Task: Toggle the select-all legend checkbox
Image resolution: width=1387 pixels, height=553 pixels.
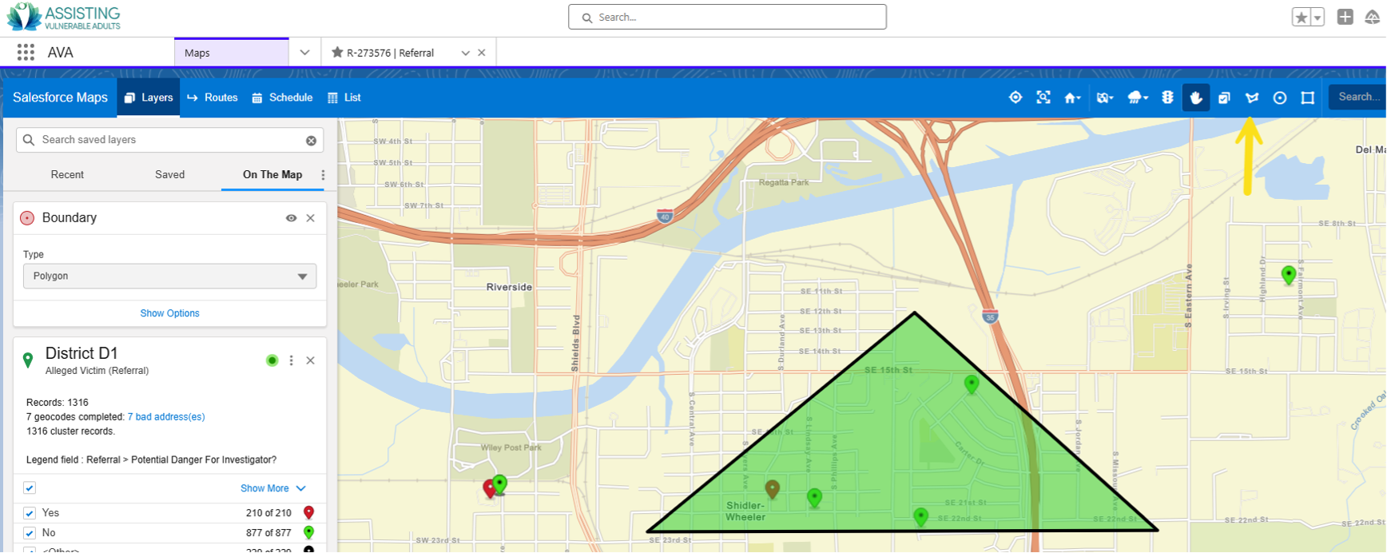Action: (30, 488)
